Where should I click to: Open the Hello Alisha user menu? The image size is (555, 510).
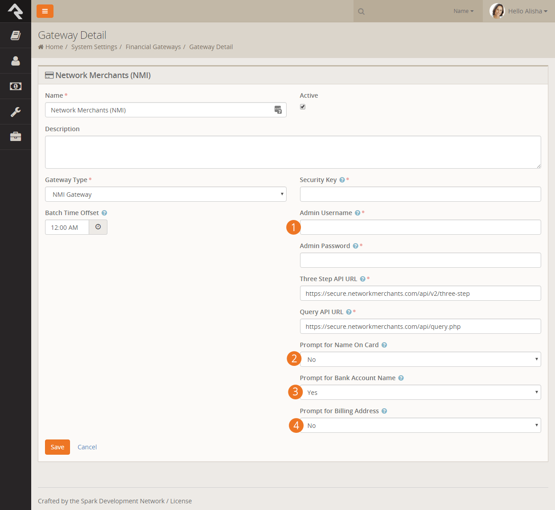tap(519, 11)
